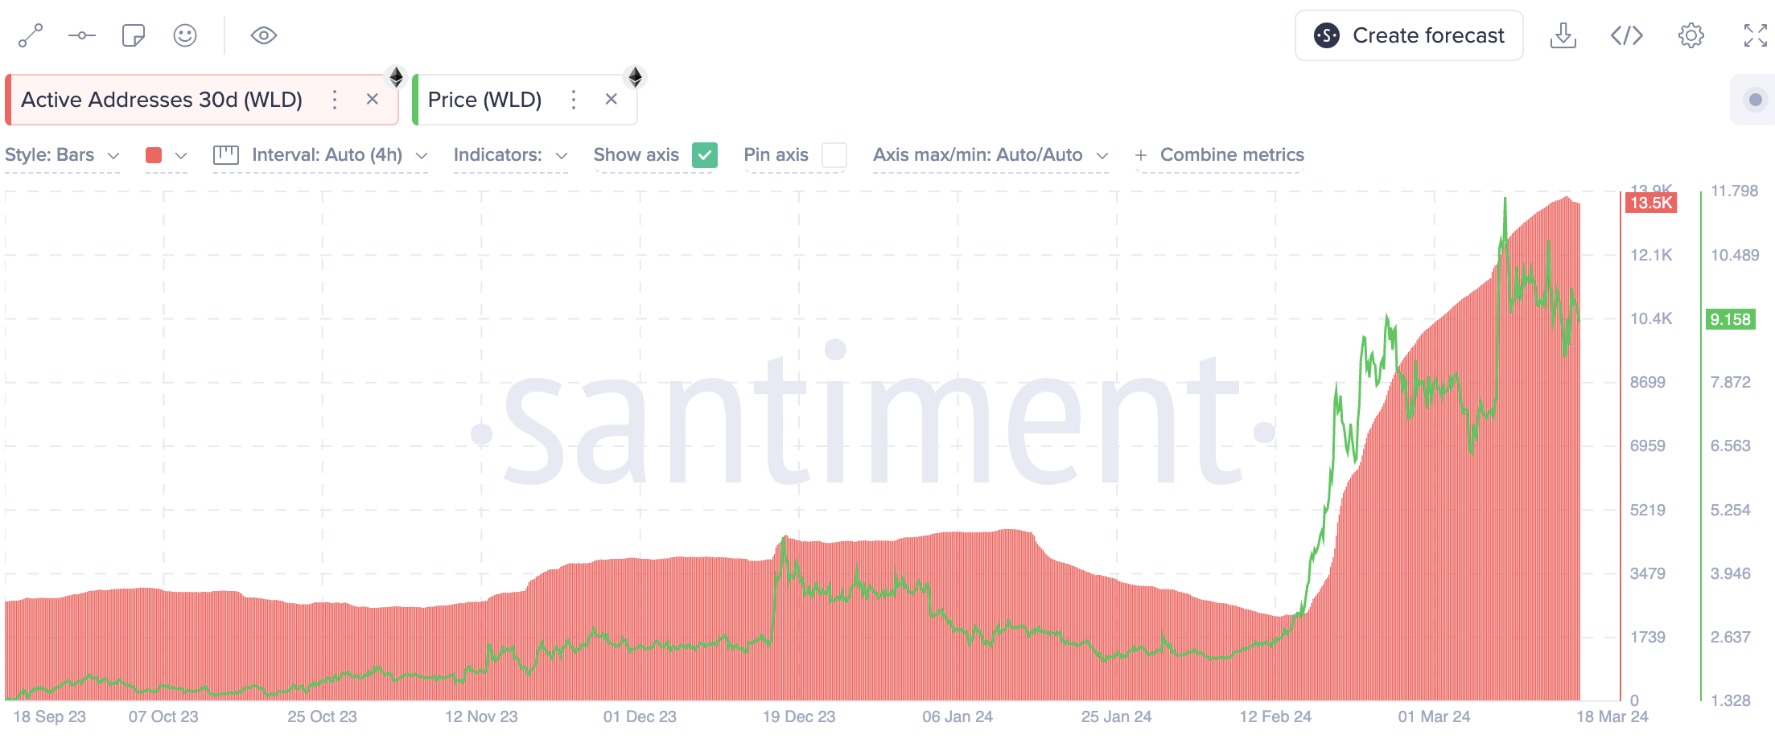
Task: Toggle the round button at right edge
Action: 1755,100
